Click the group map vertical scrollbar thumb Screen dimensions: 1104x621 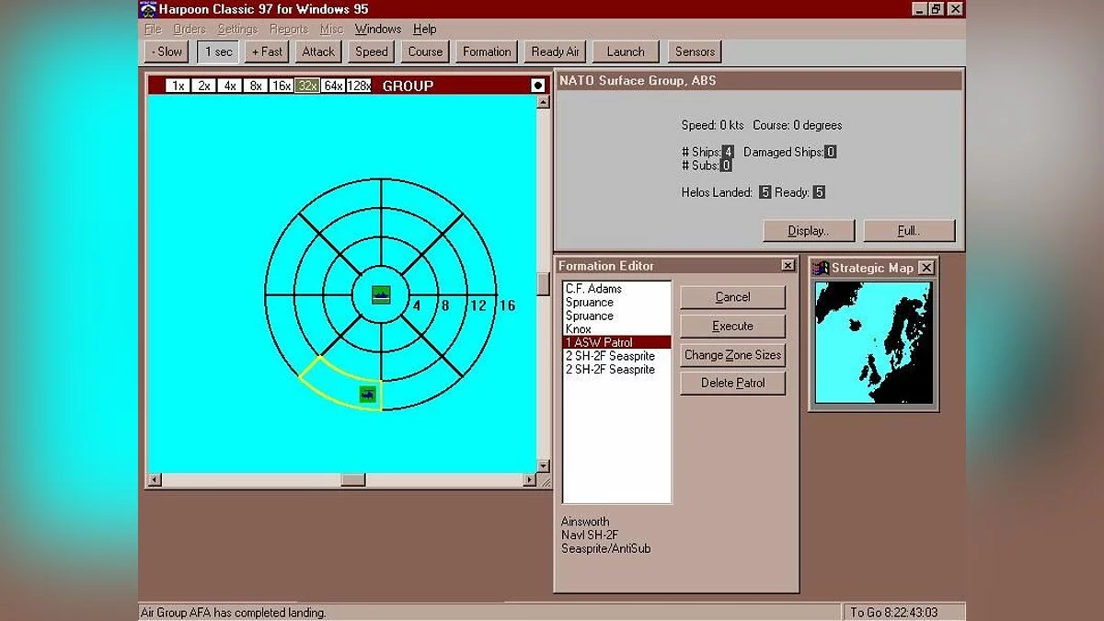tap(543, 282)
